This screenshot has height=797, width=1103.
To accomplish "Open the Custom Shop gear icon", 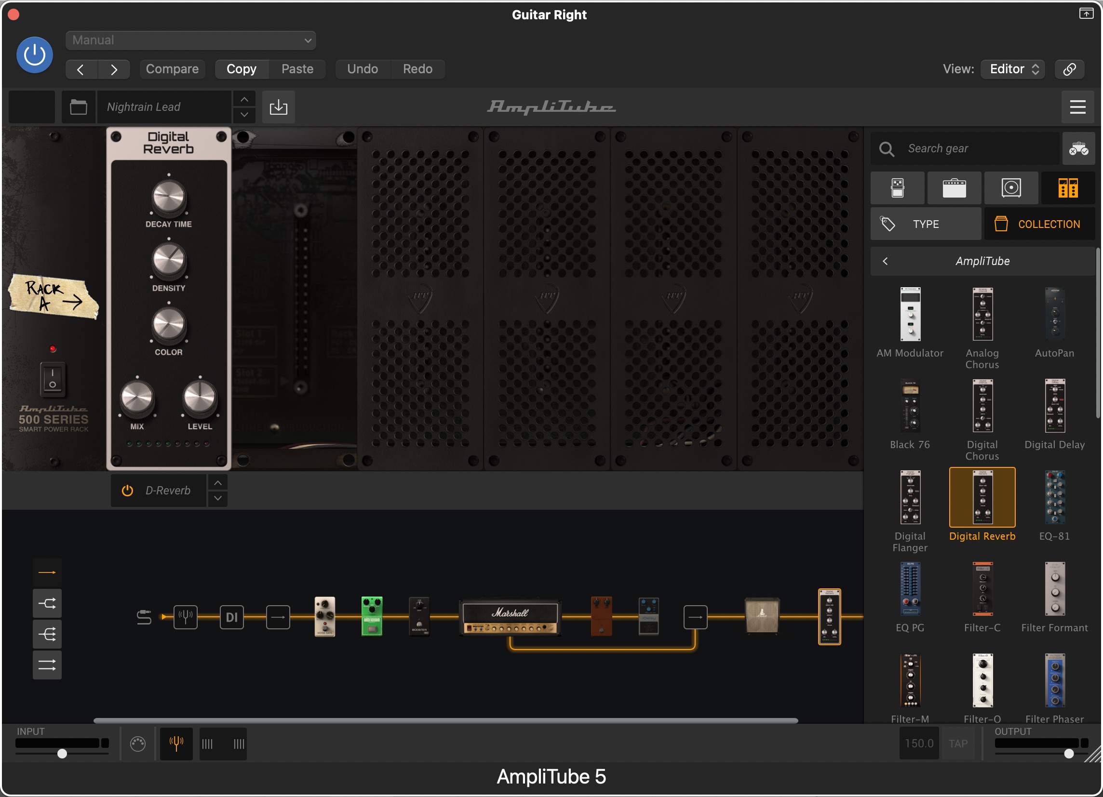I will 1078,148.
